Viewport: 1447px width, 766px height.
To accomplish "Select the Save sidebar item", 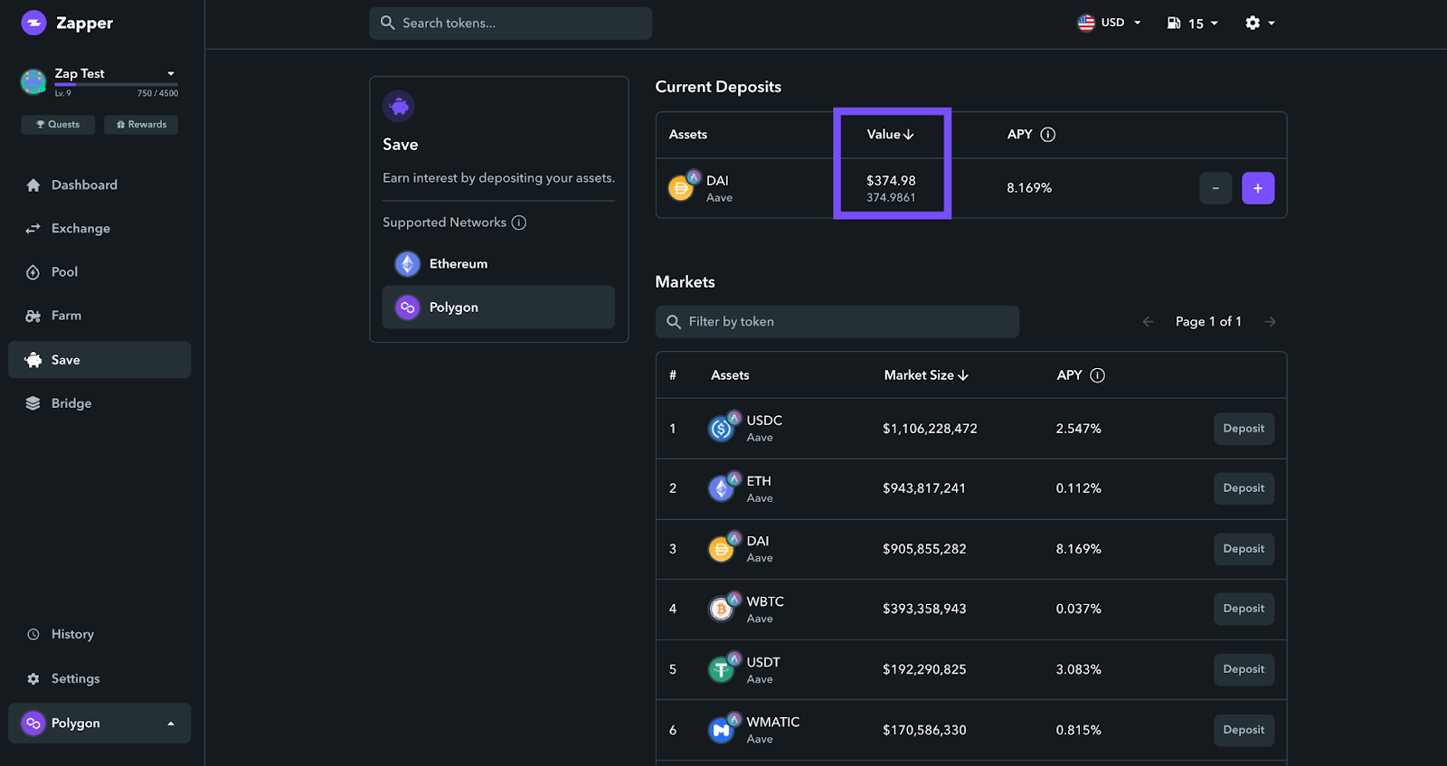I will pyautogui.click(x=99, y=360).
